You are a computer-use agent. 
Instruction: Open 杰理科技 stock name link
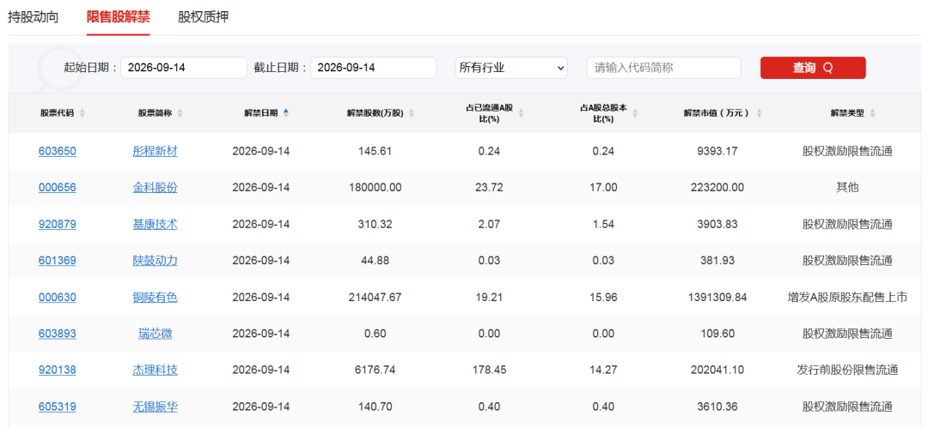coord(155,370)
